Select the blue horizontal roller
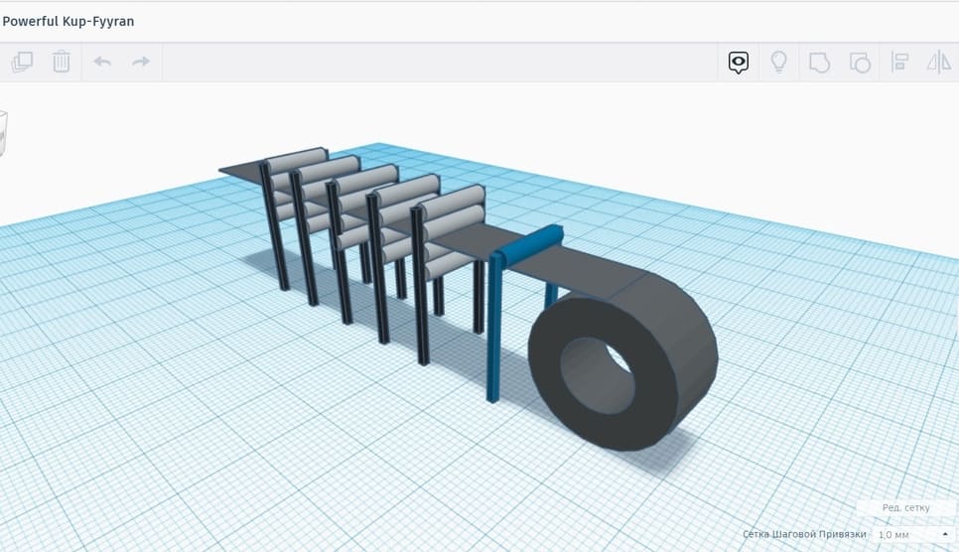 [x=529, y=246]
